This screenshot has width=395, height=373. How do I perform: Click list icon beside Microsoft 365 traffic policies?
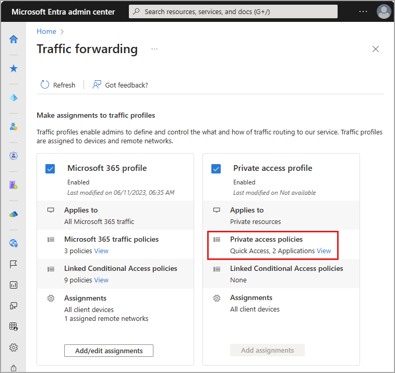(51, 240)
